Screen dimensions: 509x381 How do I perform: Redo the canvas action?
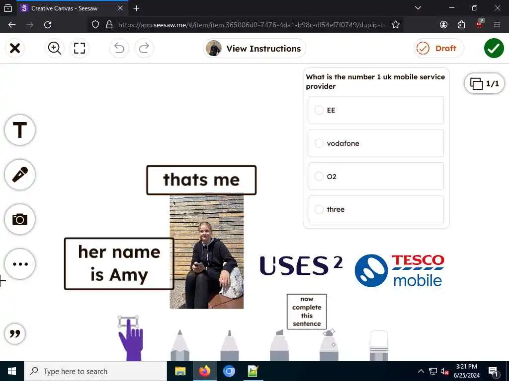click(x=144, y=48)
